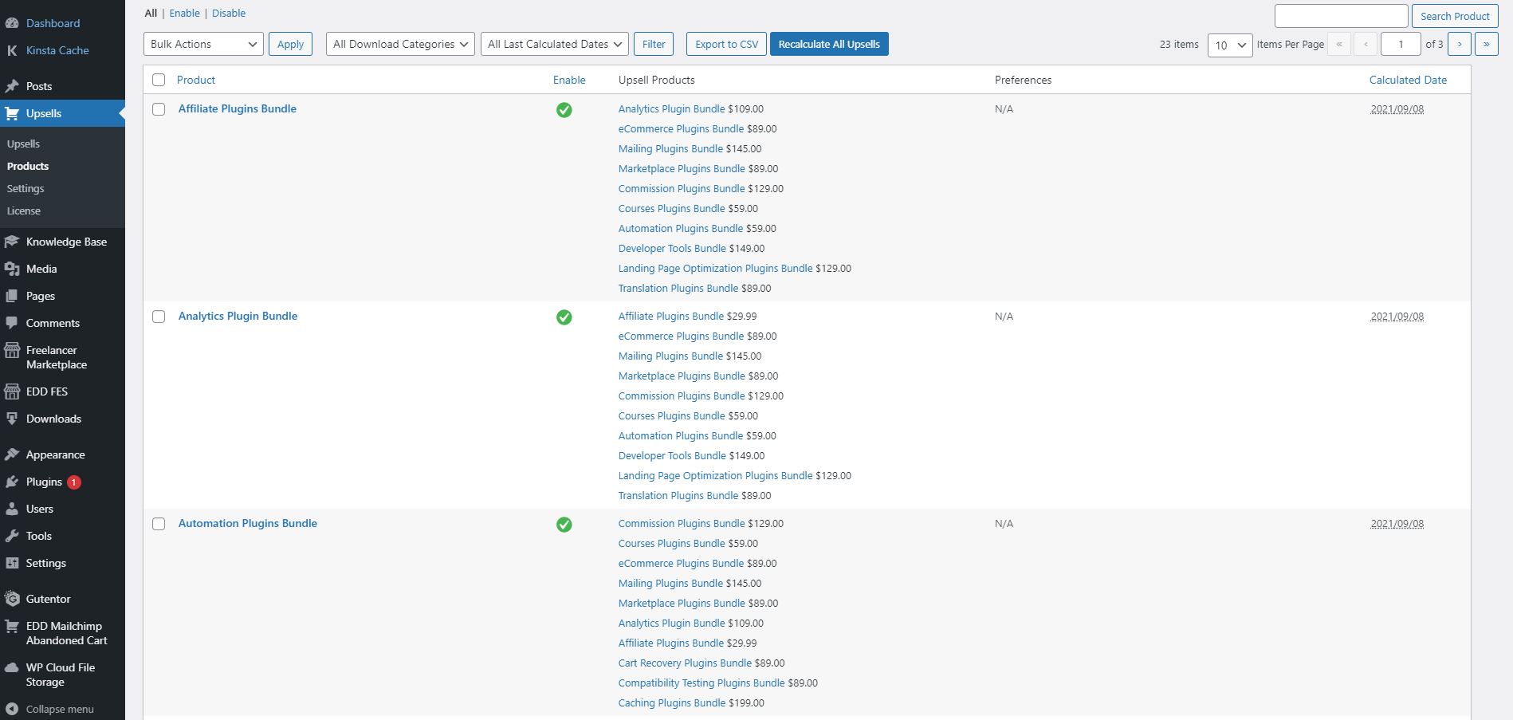
Task: Open the items per page dropdown
Action: [x=1230, y=45]
